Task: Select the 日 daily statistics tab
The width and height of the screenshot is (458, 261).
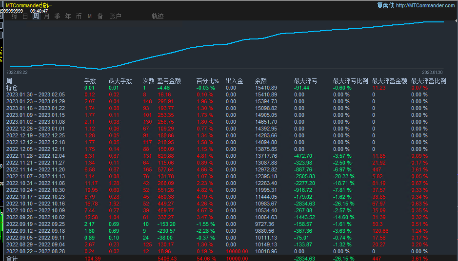Action: tap(25, 16)
